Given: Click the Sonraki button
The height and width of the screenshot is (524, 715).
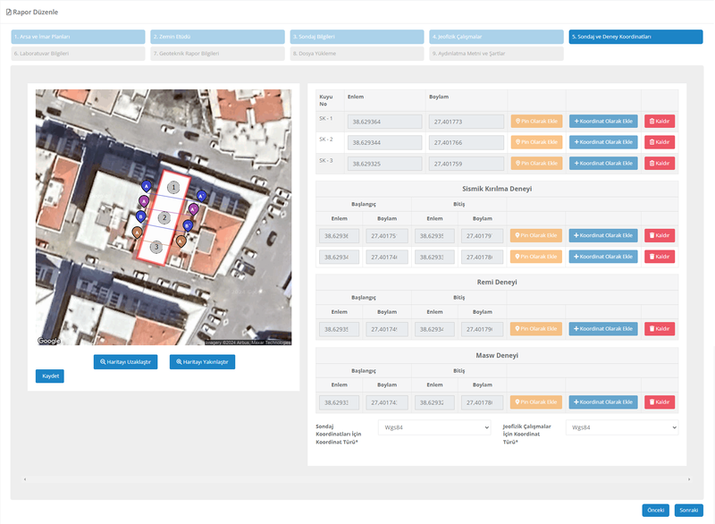Looking at the screenshot, I should tap(688, 511).
